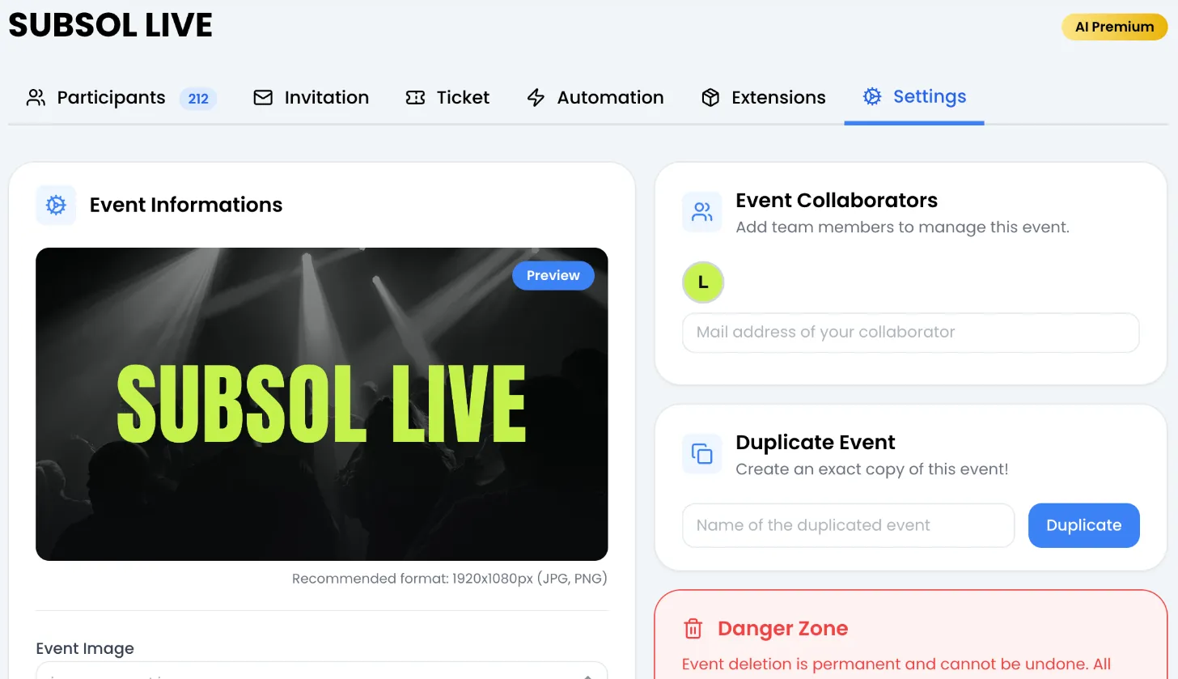
Task: Click the Duplicate button
Action: (1084, 525)
